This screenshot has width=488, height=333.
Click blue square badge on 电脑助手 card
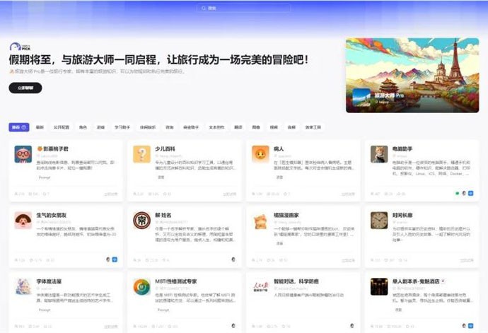click(470, 193)
